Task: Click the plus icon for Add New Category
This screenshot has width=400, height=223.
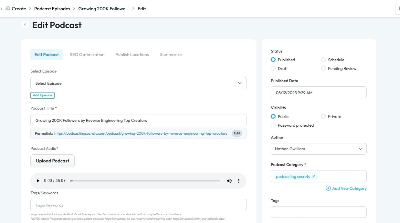Action: (328, 189)
